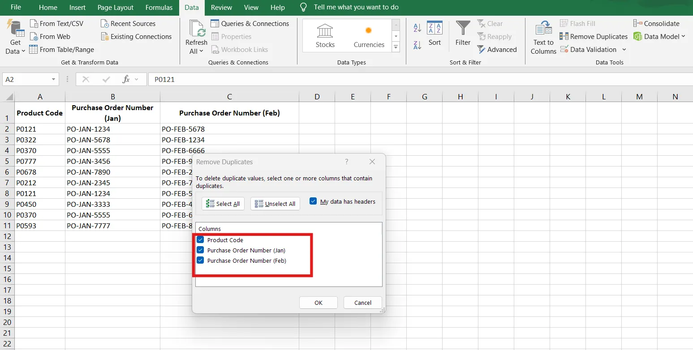Click the formula bar input
The image size is (693, 350).
[x=420, y=79]
